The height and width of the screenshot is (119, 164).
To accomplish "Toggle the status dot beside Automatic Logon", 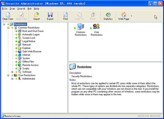I will [16, 34].
